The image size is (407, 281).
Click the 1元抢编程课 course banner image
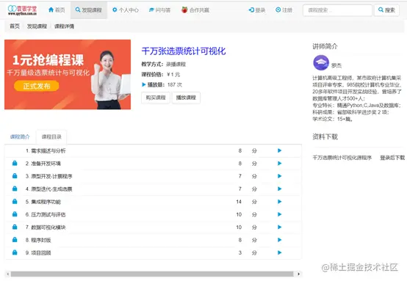click(68, 74)
